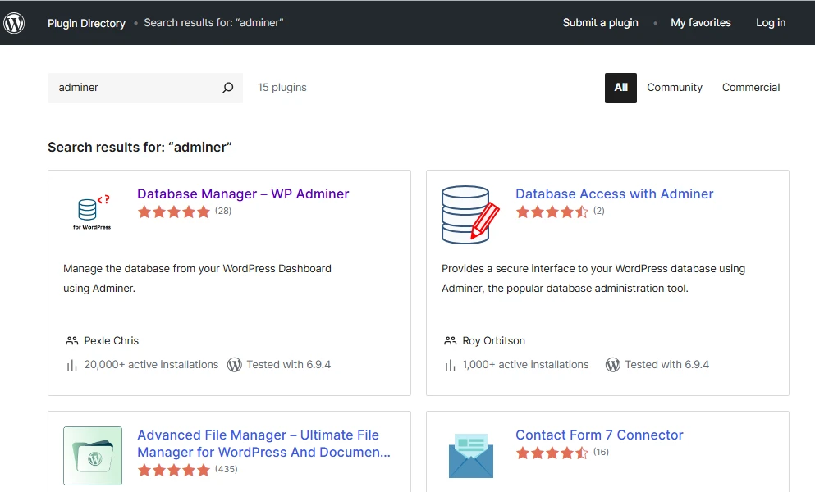This screenshot has height=492, width=815.
Task: Open Database Manager – WP Adminer title link
Action: click(243, 194)
